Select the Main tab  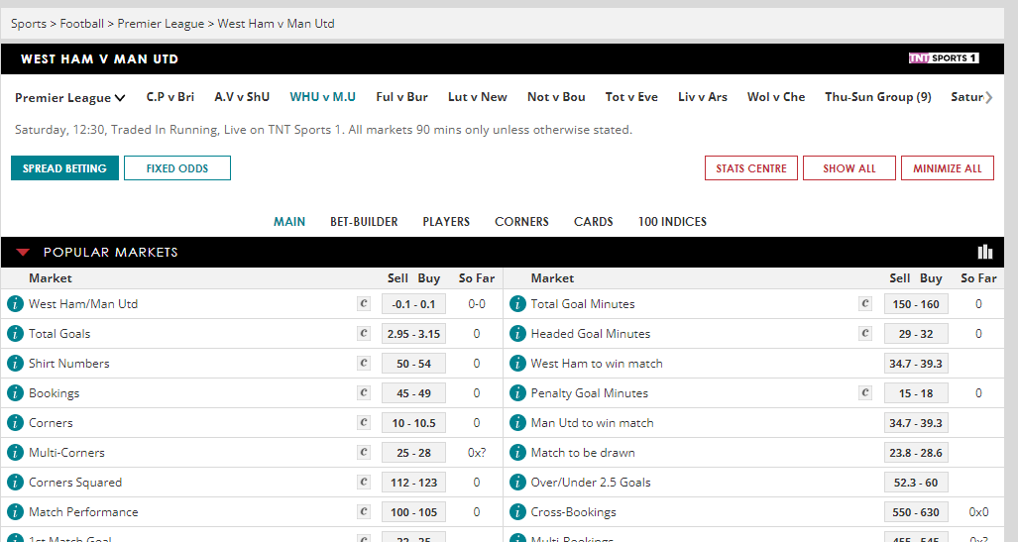pyautogui.click(x=289, y=221)
